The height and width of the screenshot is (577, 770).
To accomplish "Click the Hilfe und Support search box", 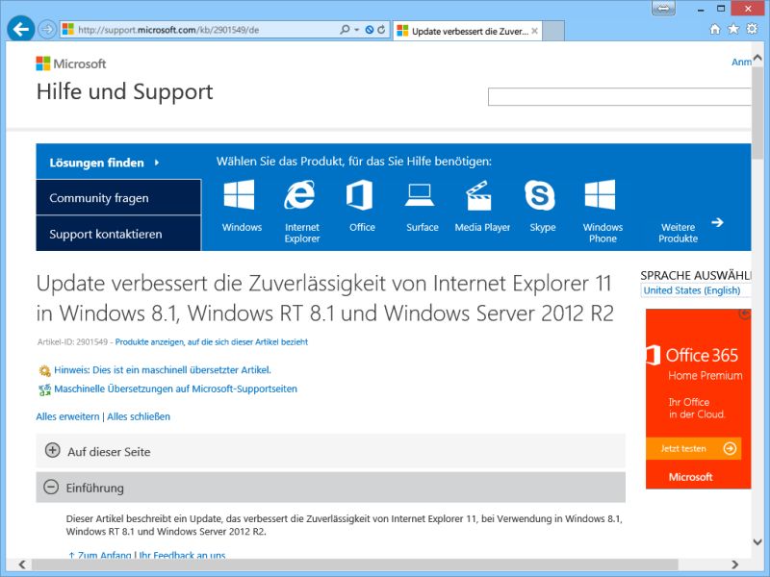I will [x=619, y=97].
